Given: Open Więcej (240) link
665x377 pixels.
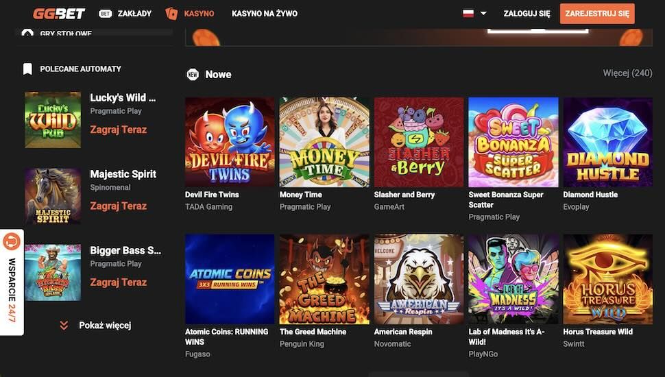Looking at the screenshot, I should coord(628,73).
